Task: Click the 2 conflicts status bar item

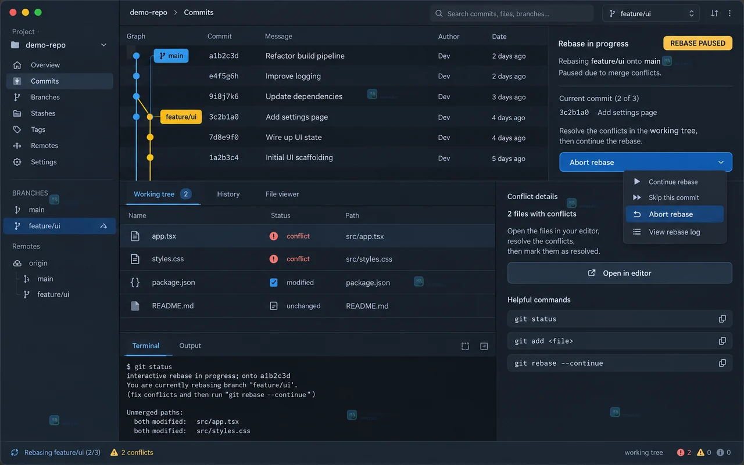Action: pyautogui.click(x=133, y=452)
